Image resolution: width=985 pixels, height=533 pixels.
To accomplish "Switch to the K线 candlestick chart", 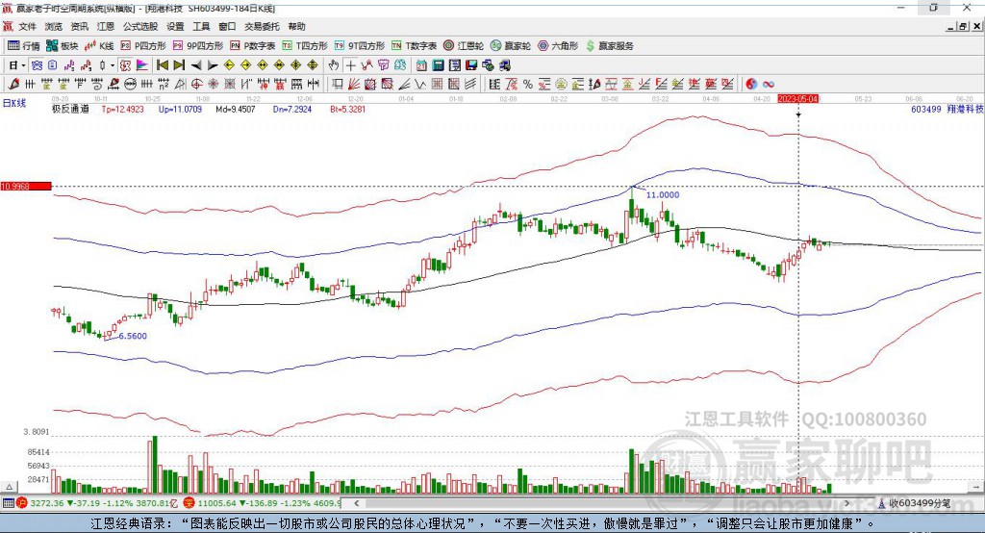I will [x=99, y=46].
